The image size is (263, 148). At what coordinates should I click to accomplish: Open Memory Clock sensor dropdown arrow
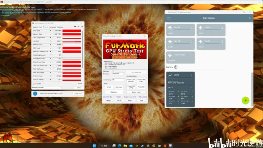pyautogui.click(x=51, y=34)
